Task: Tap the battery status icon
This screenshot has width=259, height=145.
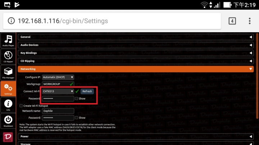Action: coord(227,5)
